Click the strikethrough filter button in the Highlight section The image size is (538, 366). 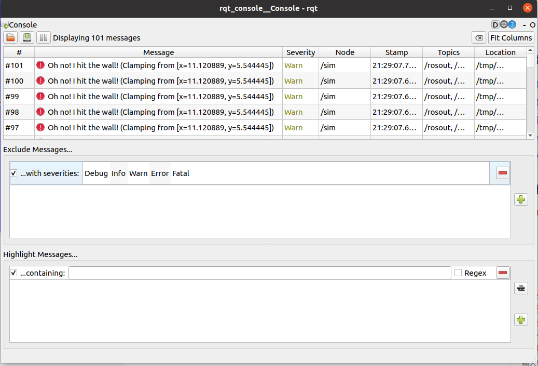coord(521,288)
